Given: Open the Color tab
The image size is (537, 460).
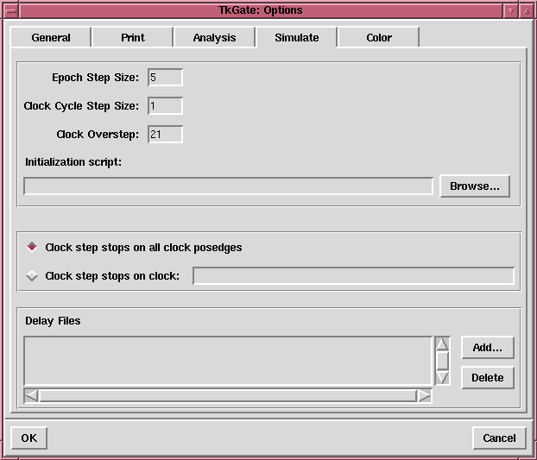Looking at the screenshot, I should point(378,38).
